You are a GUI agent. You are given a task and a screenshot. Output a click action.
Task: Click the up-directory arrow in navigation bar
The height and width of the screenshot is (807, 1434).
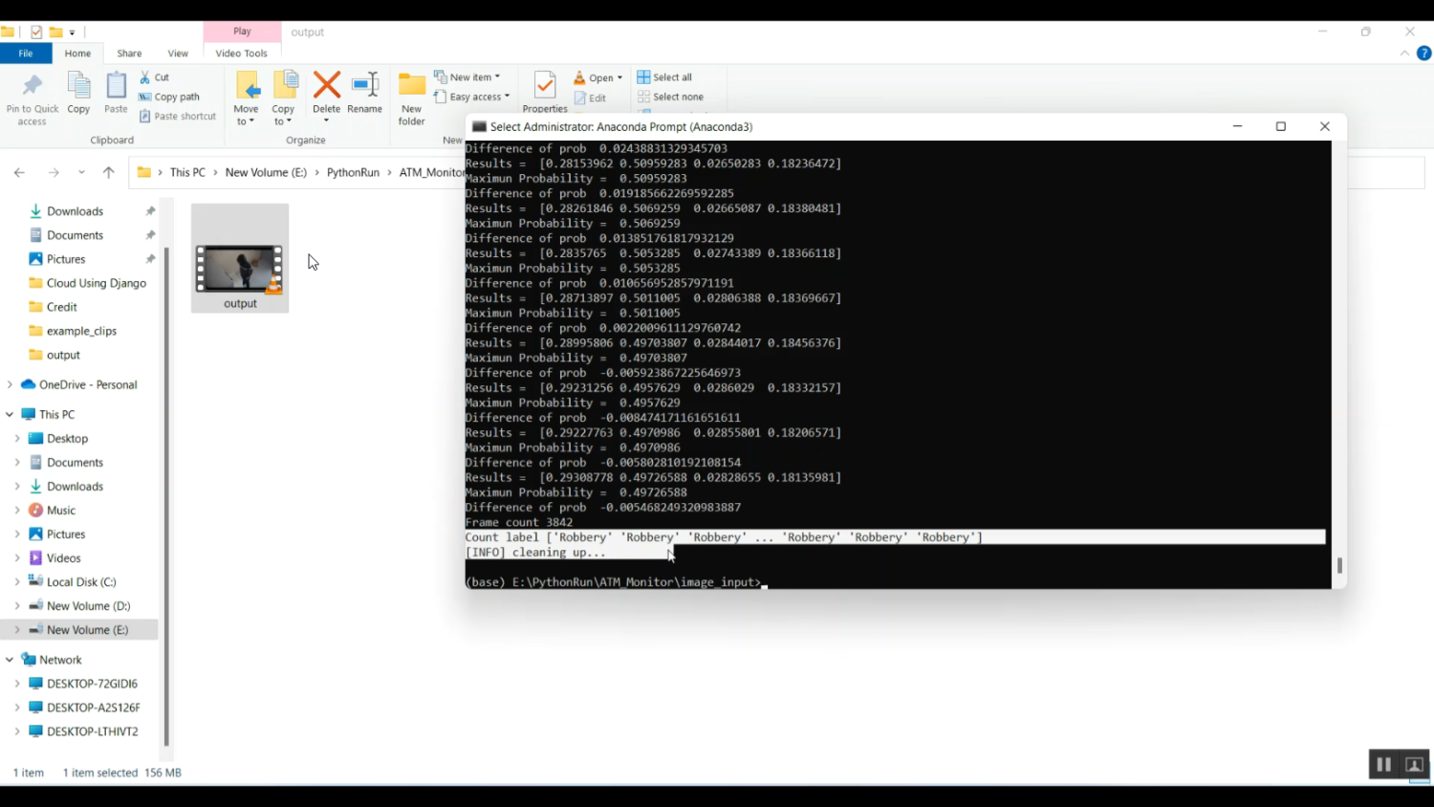tap(109, 173)
